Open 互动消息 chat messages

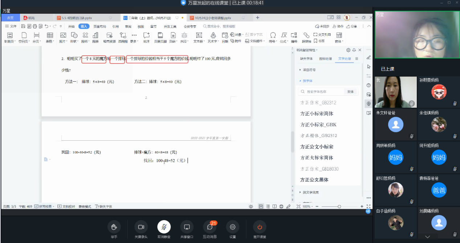coord(209,229)
